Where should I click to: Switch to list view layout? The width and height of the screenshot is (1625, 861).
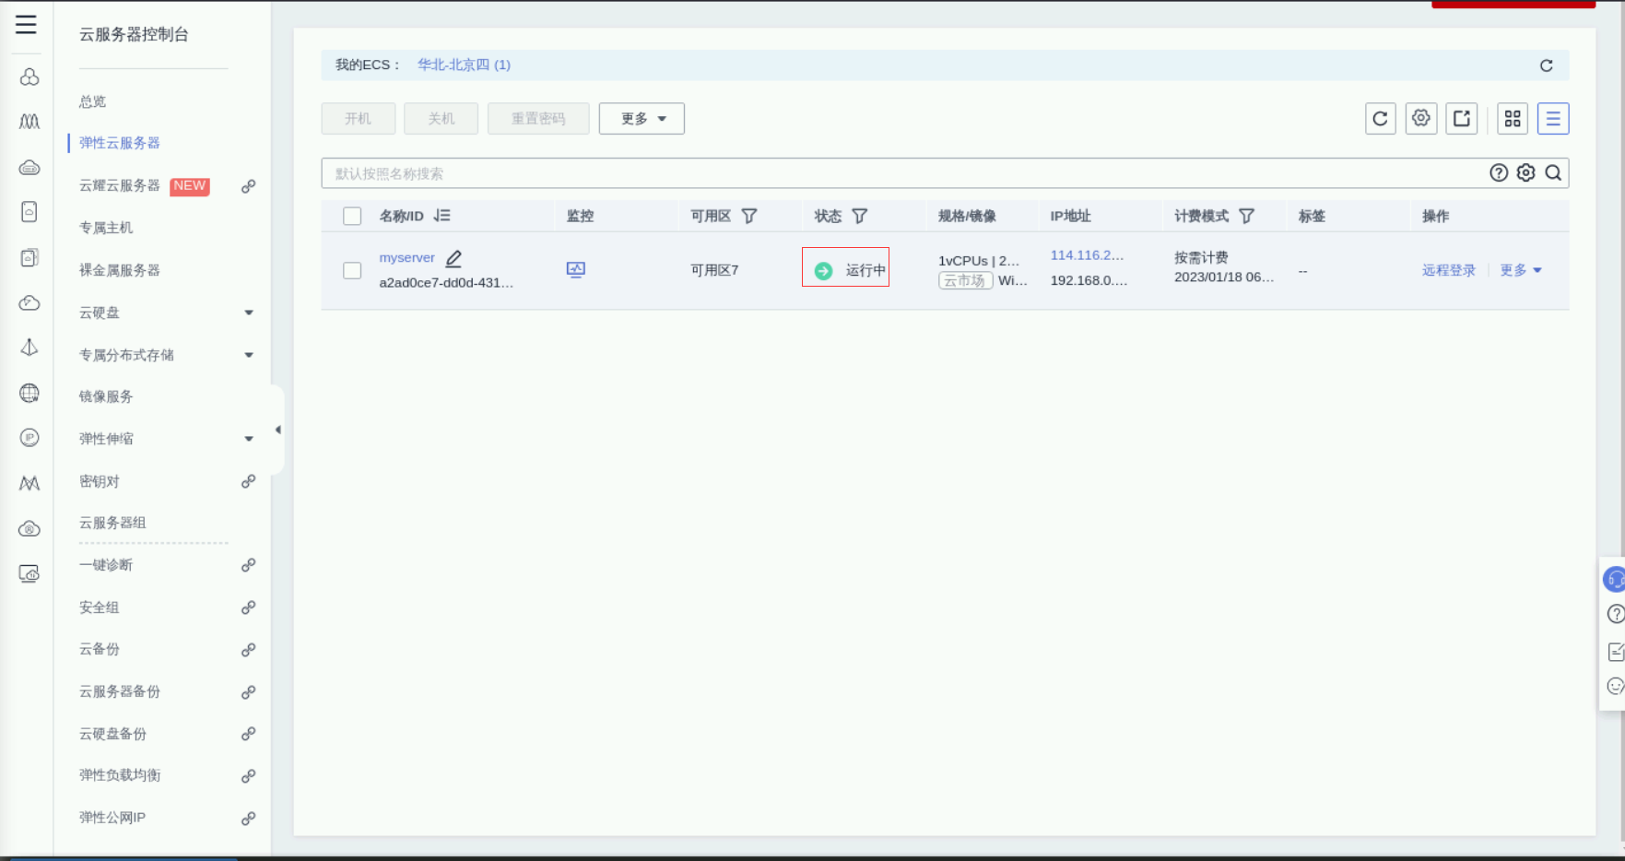pyautogui.click(x=1553, y=119)
